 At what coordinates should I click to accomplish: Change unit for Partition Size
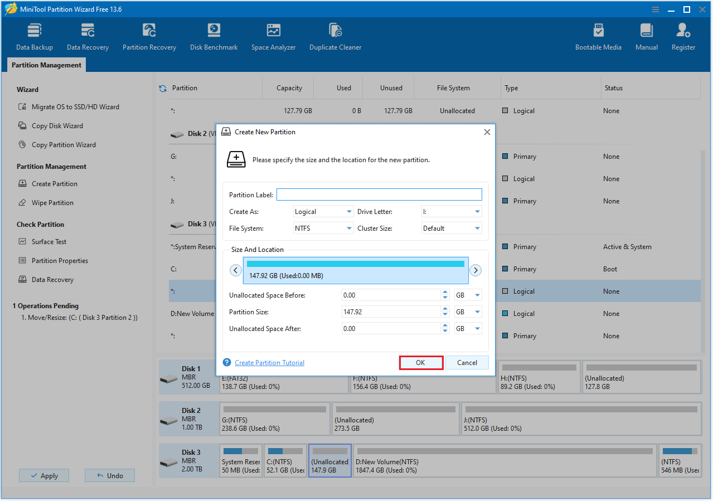coord(468,312)
